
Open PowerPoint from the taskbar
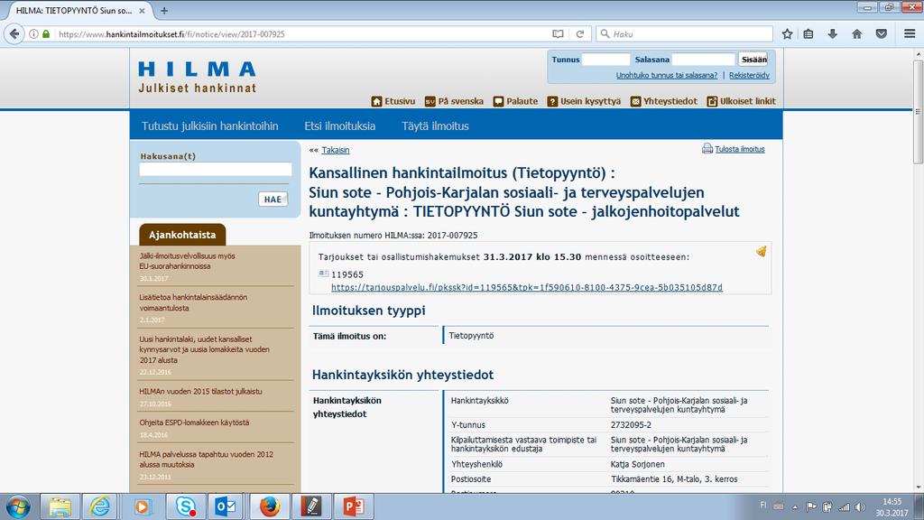(354, 507)
